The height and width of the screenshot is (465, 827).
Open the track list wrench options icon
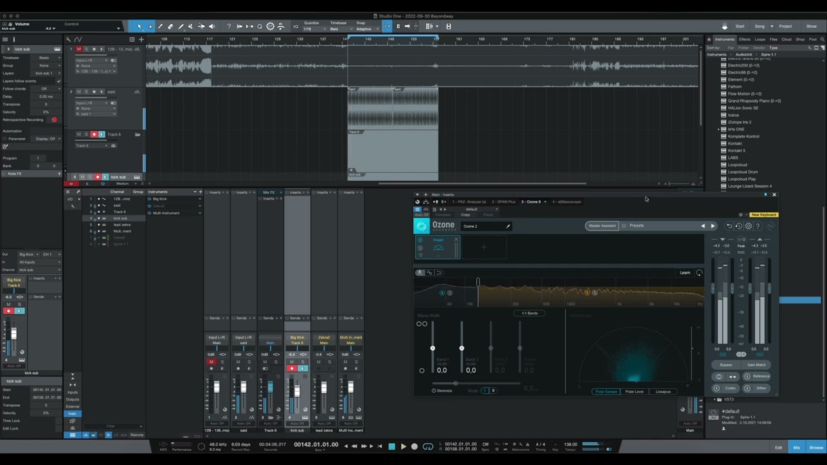[68, 39]
